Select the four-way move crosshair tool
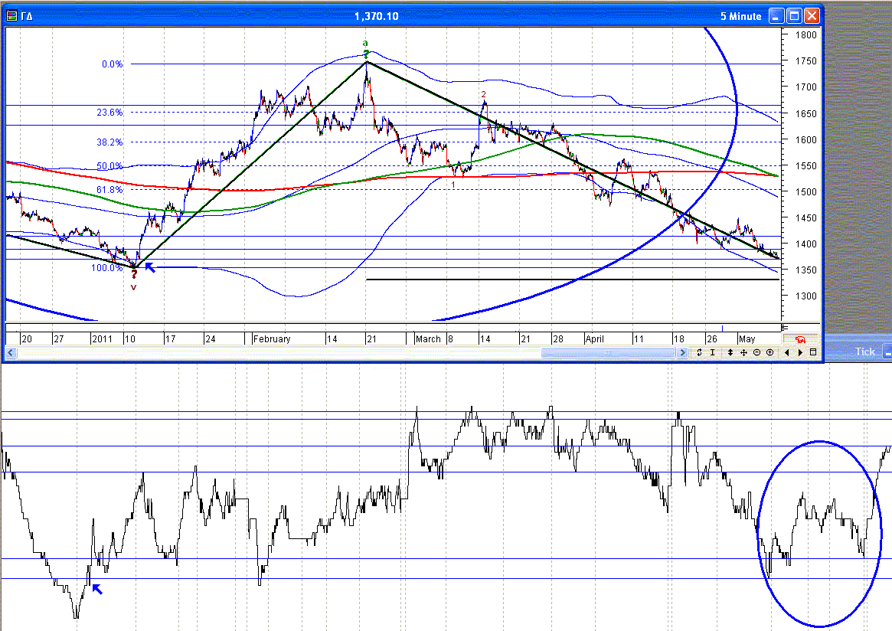 (x=743, y=352)
